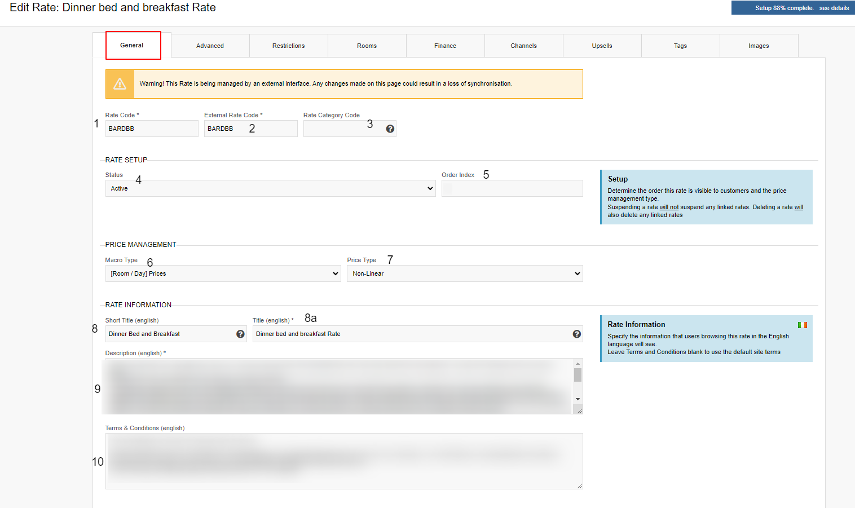Switch to the Tags tab
Screen dimensions: 855x508
click(680, 46)
